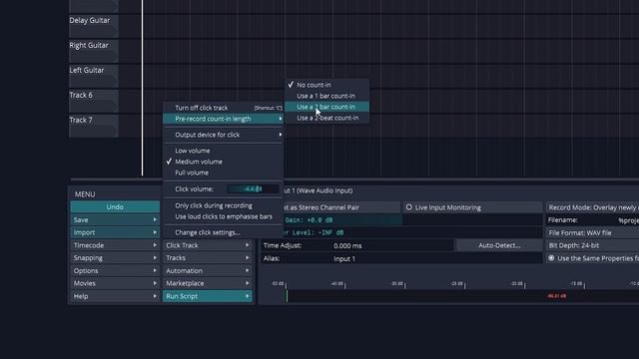Image resolution: width=639 pixels, height=359 pixels.
Task: Select the Track 7 header
Action: pos(93,125)
